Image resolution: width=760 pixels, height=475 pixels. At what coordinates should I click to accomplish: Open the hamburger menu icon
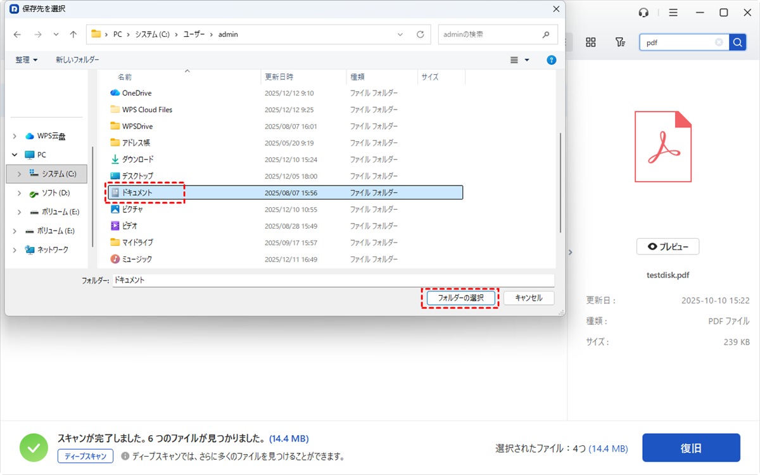(x=673, y=13)
